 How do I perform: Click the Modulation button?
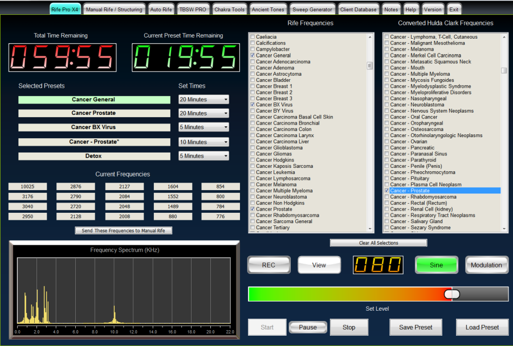tap(486, 265)
